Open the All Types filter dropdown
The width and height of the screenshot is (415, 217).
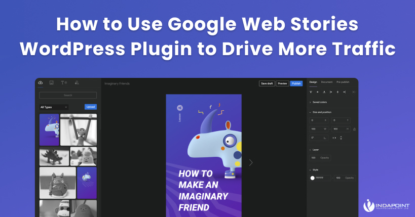coord(54,107)
